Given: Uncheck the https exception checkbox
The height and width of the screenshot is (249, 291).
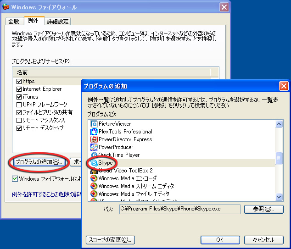Looking at the screenshot, I should [x=19, y=81].
